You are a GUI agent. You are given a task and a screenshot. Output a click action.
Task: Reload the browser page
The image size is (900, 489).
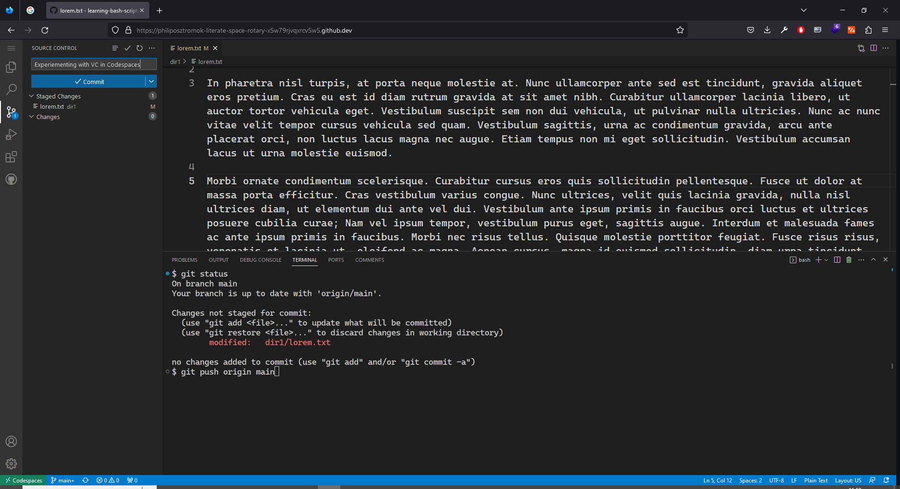coord(45,30)
